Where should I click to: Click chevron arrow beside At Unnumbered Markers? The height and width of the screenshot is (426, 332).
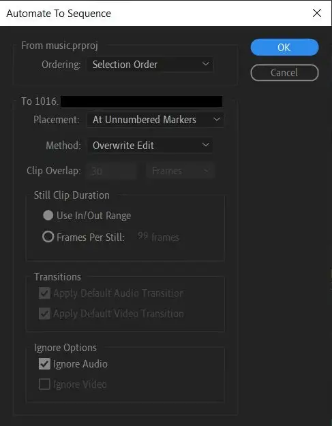pos(217,119)
